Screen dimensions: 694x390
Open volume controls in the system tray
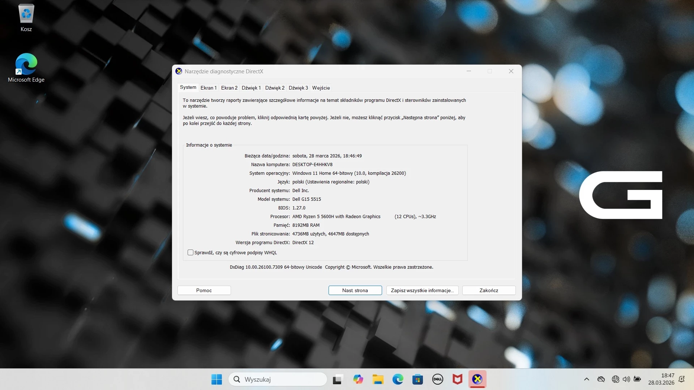tap(626, 379)
